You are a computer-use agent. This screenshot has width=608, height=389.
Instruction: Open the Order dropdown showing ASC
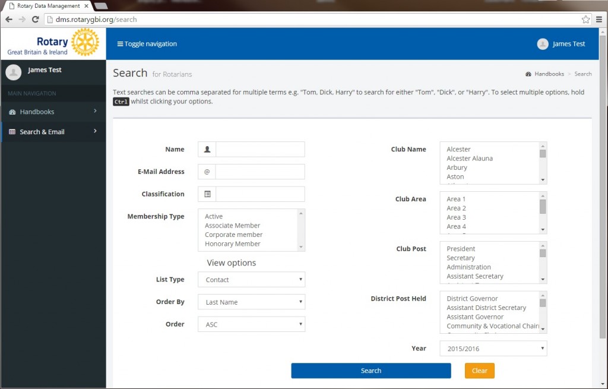point(251,325)
